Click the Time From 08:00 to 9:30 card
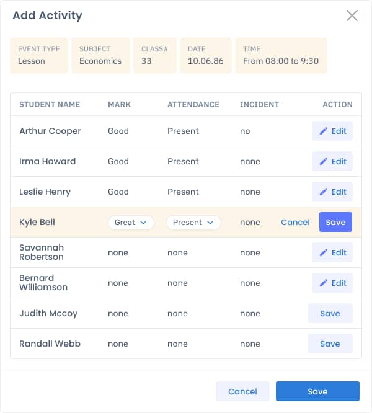This screenshot has height=413, width=372. tap(281, 55)
